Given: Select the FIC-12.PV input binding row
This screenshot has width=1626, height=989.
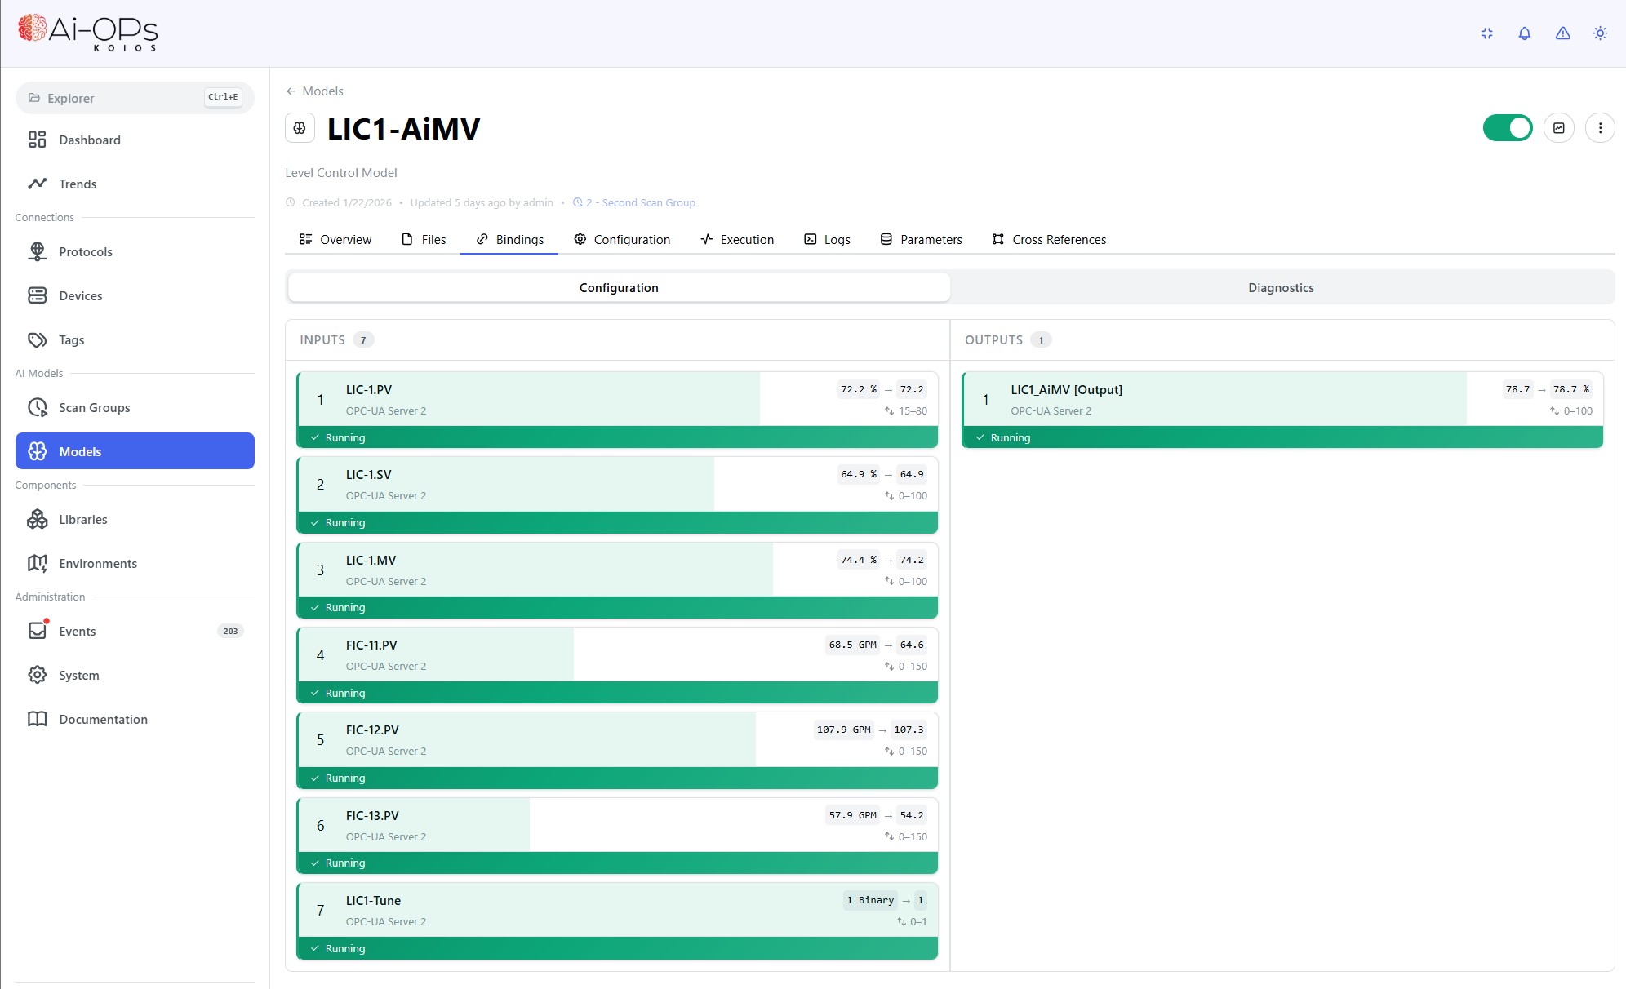Looking at the screenshot, I should pyautogui.click(x=617, y=751).
